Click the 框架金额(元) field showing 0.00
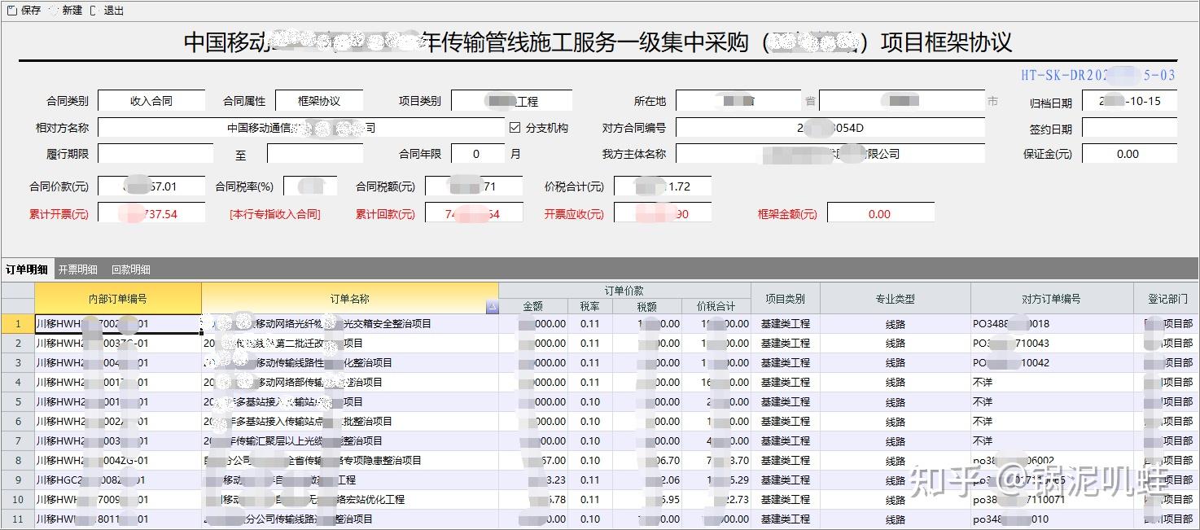Screen dimensions: 1200x530 [881, 214]
